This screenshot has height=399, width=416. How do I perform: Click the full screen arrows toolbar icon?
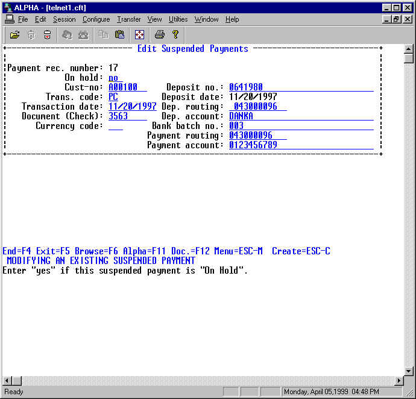139,34
